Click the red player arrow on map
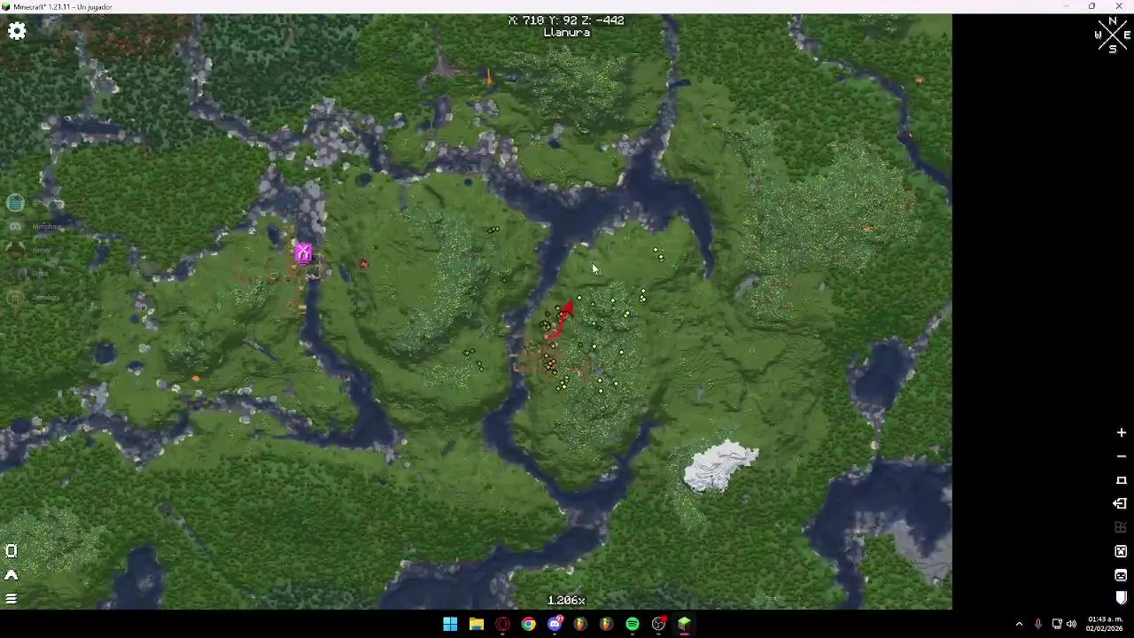The height and width of the screenshot is (638, 1134). (562, 319)
